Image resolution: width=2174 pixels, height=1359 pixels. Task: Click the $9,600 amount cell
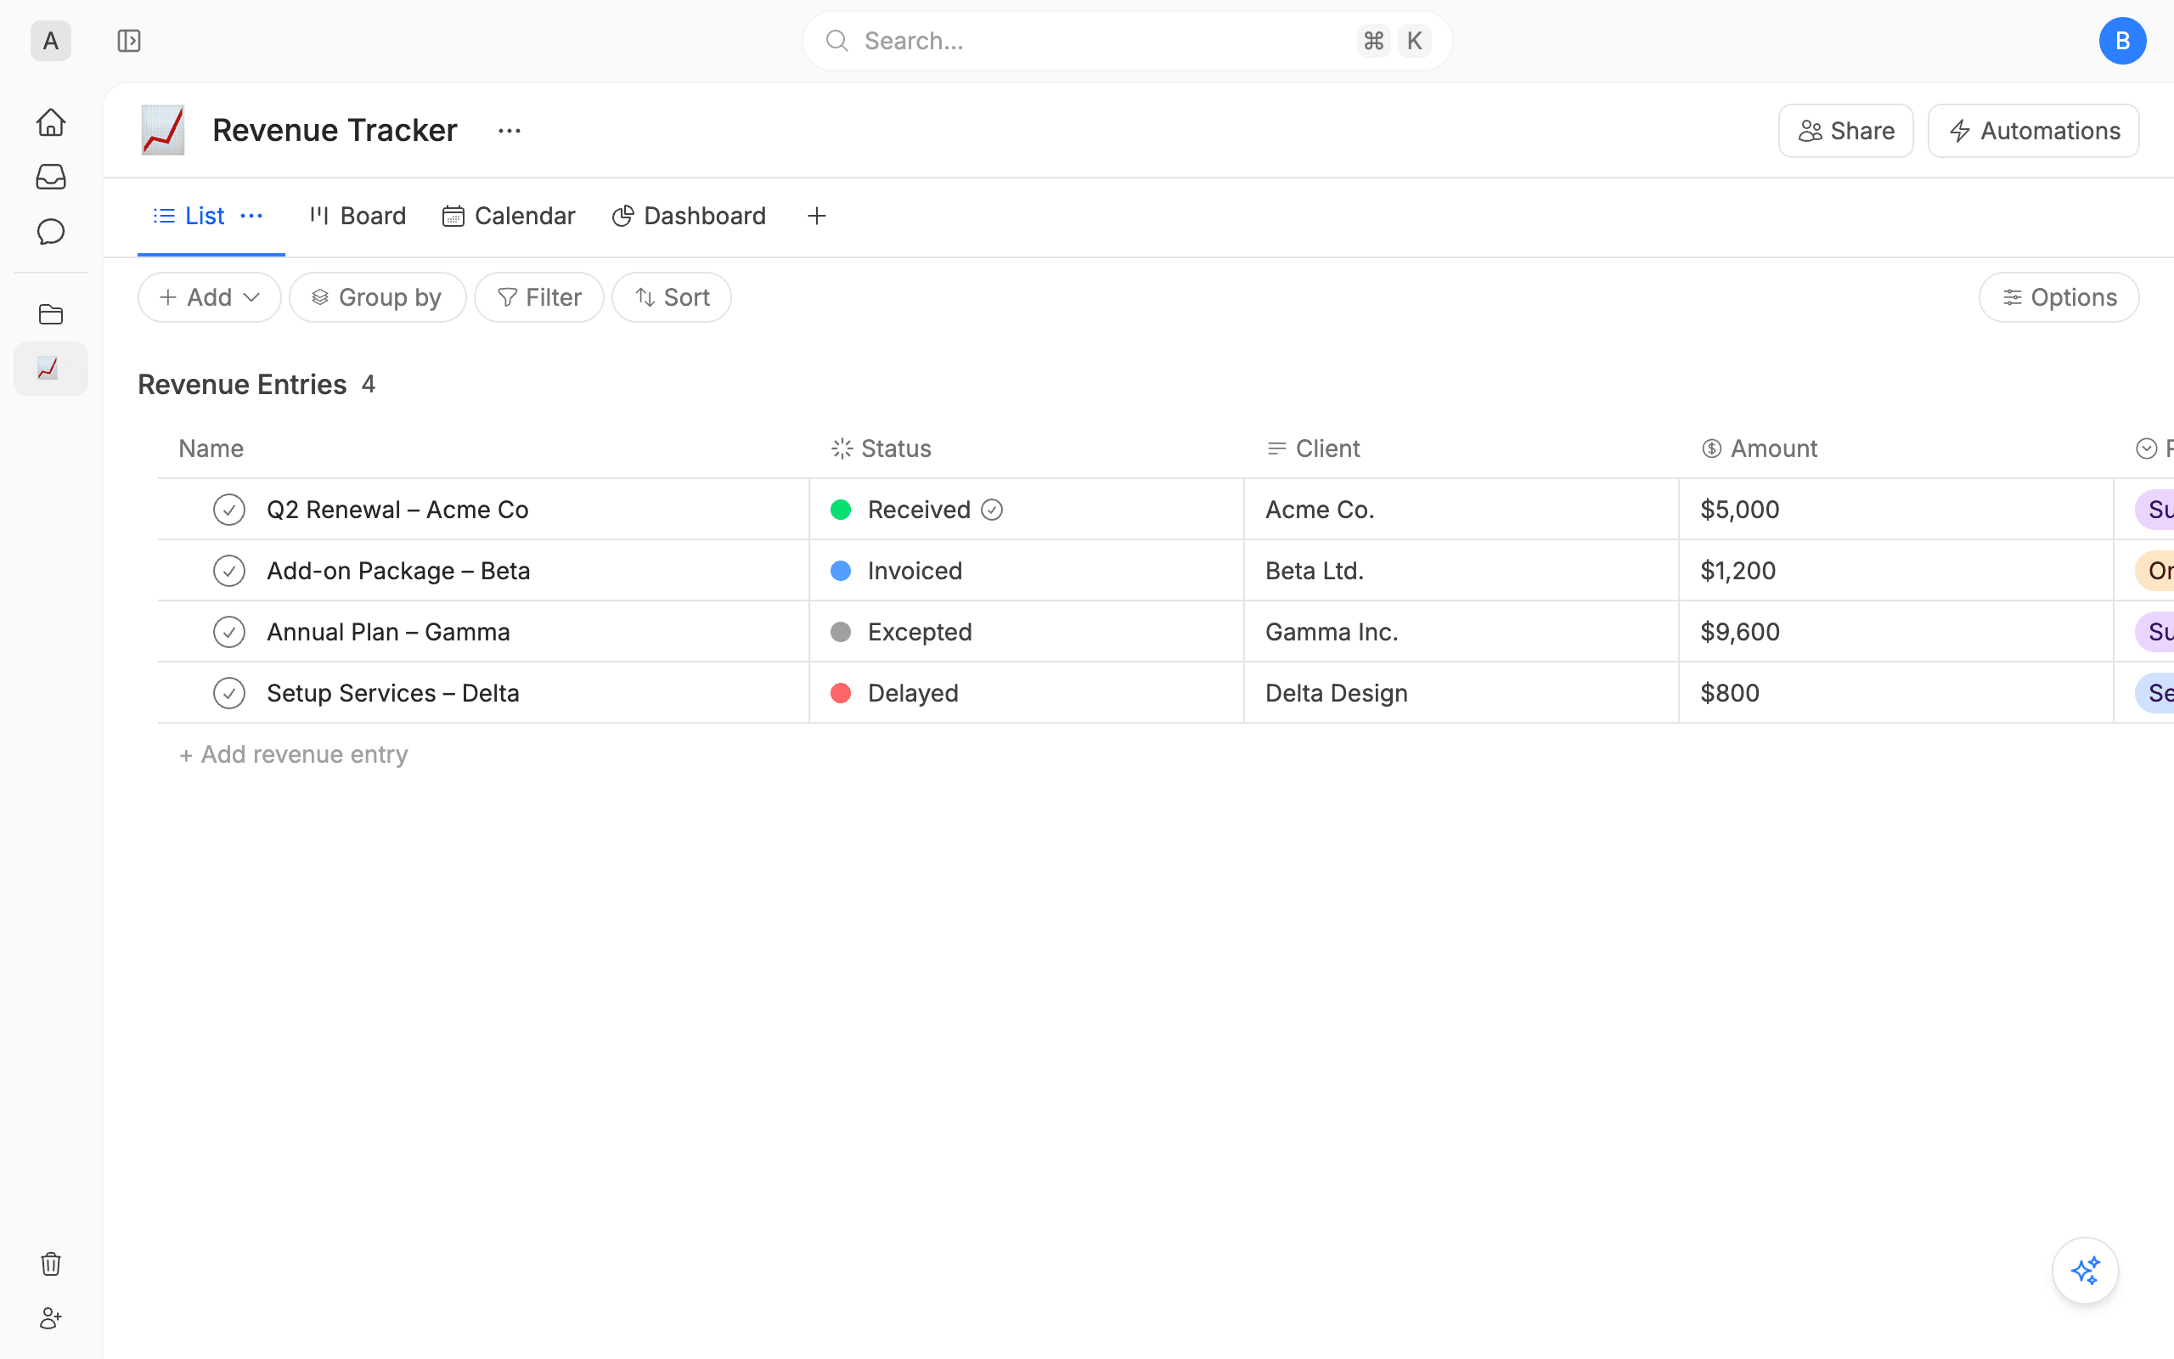(1896, 632)
